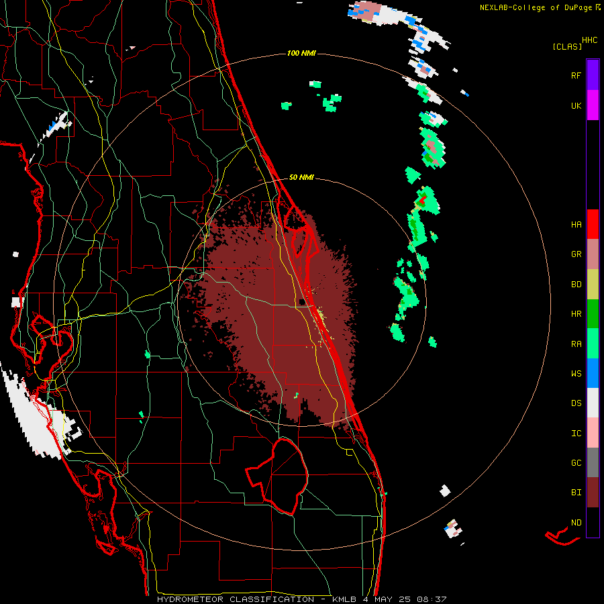Viewport: 604px width, 604px height.
Task: Click the HR legend label
Action: [576, 314]
